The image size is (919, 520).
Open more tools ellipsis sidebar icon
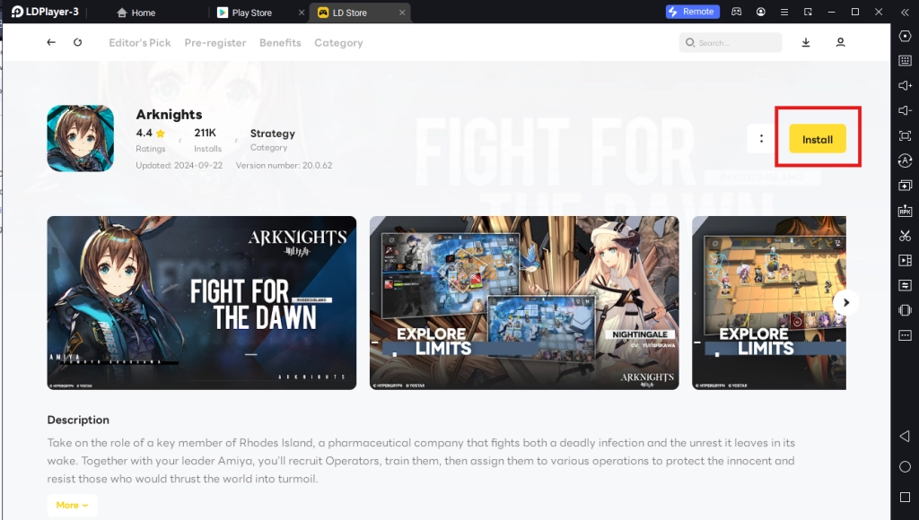pos(905,335)
